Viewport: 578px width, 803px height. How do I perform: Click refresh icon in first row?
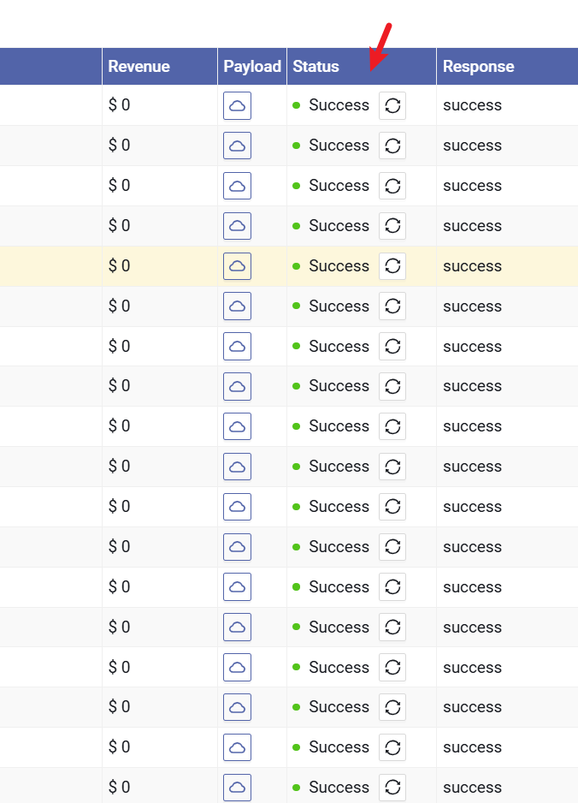coord(392,105)
